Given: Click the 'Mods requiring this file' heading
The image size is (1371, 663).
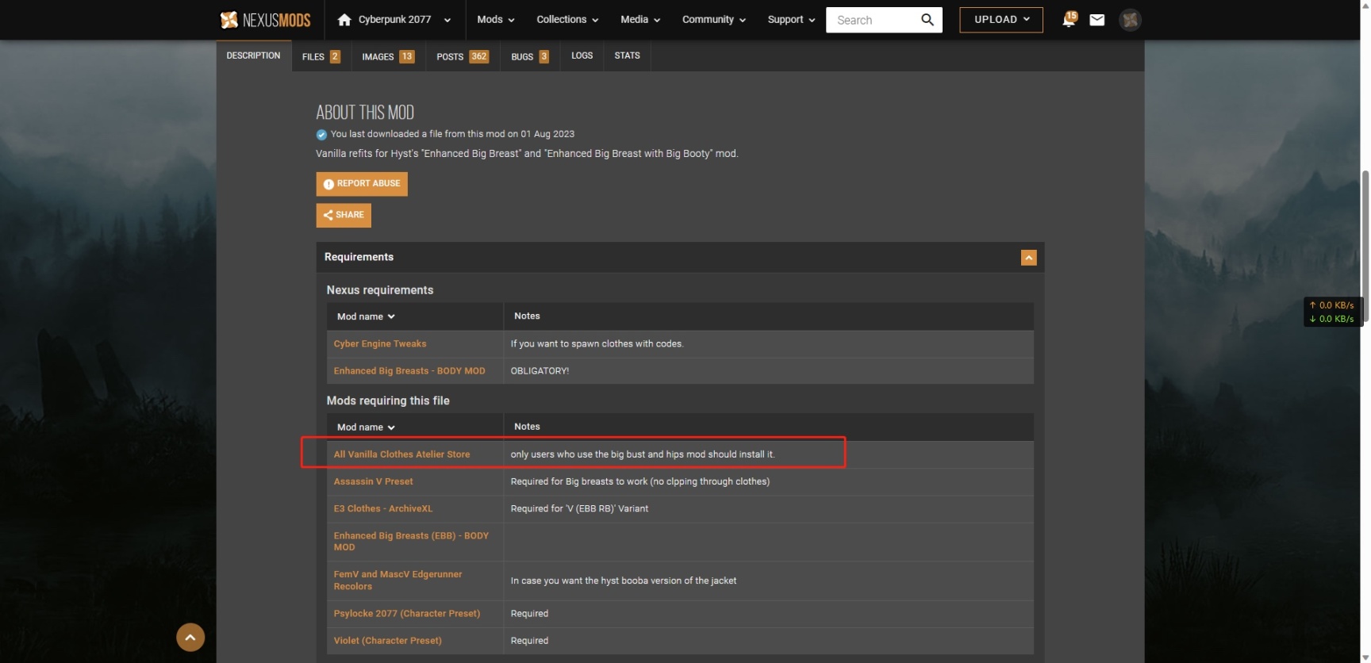Looking at the screenshot, I should pyautogui.click(x=388, y=400).
